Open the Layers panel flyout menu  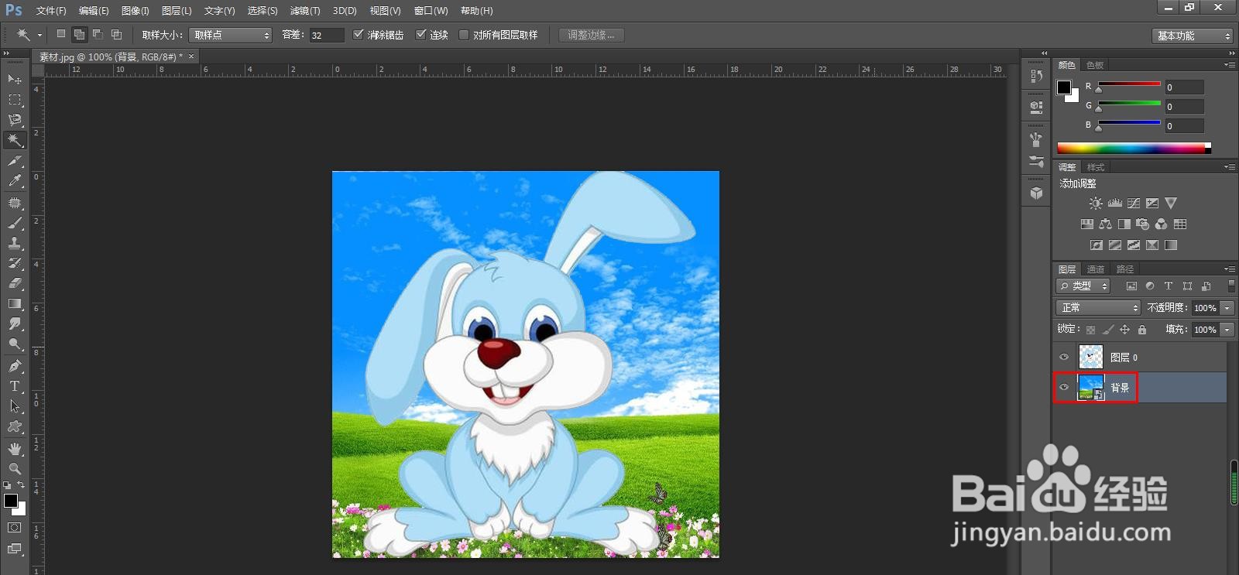tap(1229, 269)
